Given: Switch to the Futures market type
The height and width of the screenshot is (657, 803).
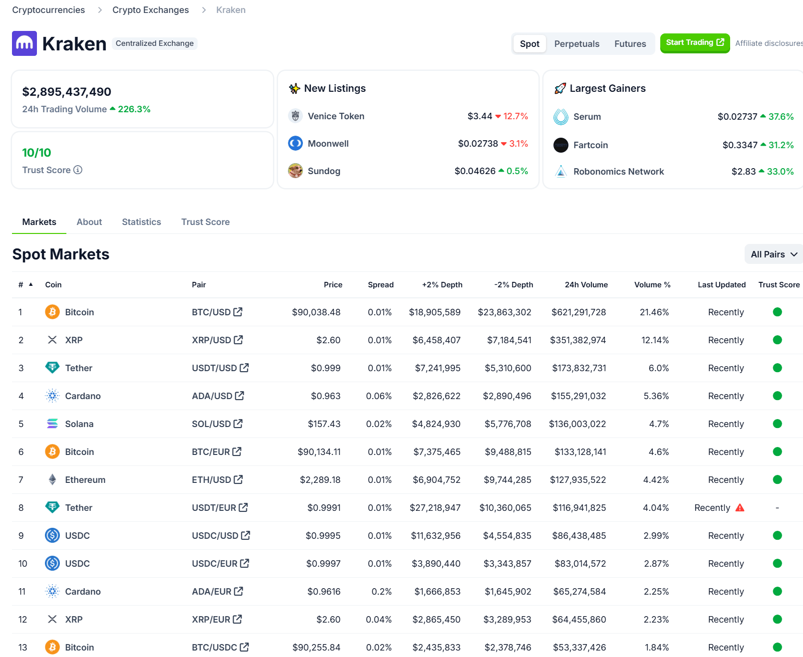Looking at the screenshot, I should click(630, 44).
